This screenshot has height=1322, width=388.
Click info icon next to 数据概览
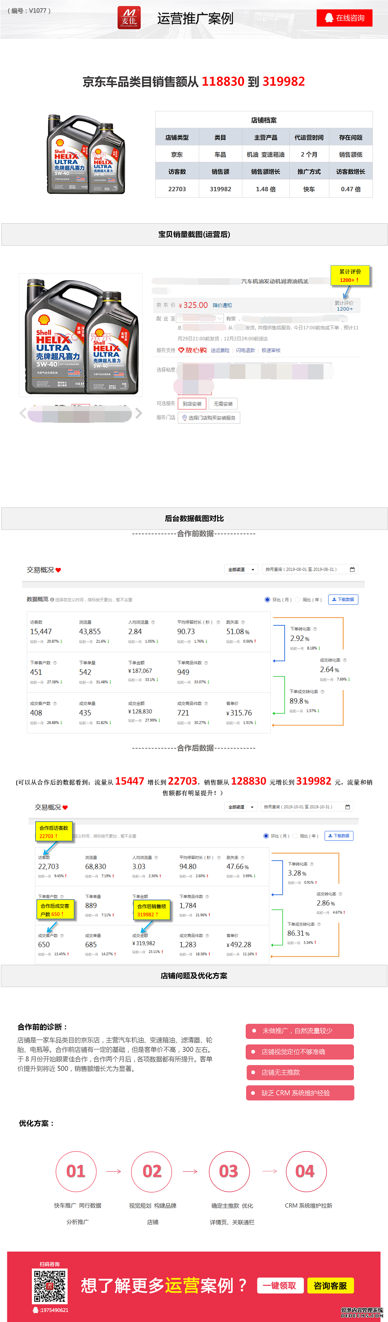click(52, 599)
